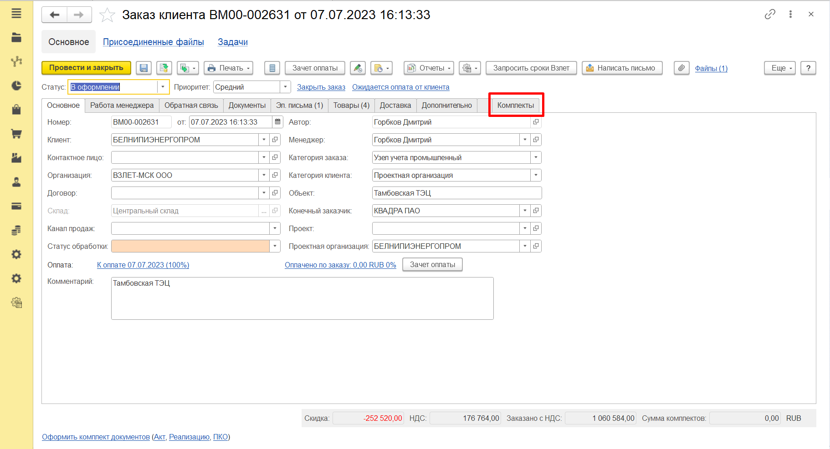Open the Доставка tab
This screenshot has width=830, height=449.
tap(395, 105)
